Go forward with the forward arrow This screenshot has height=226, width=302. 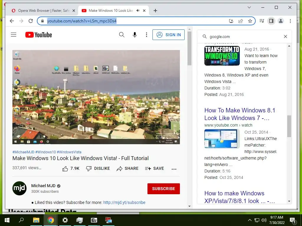tap(21, 21)
